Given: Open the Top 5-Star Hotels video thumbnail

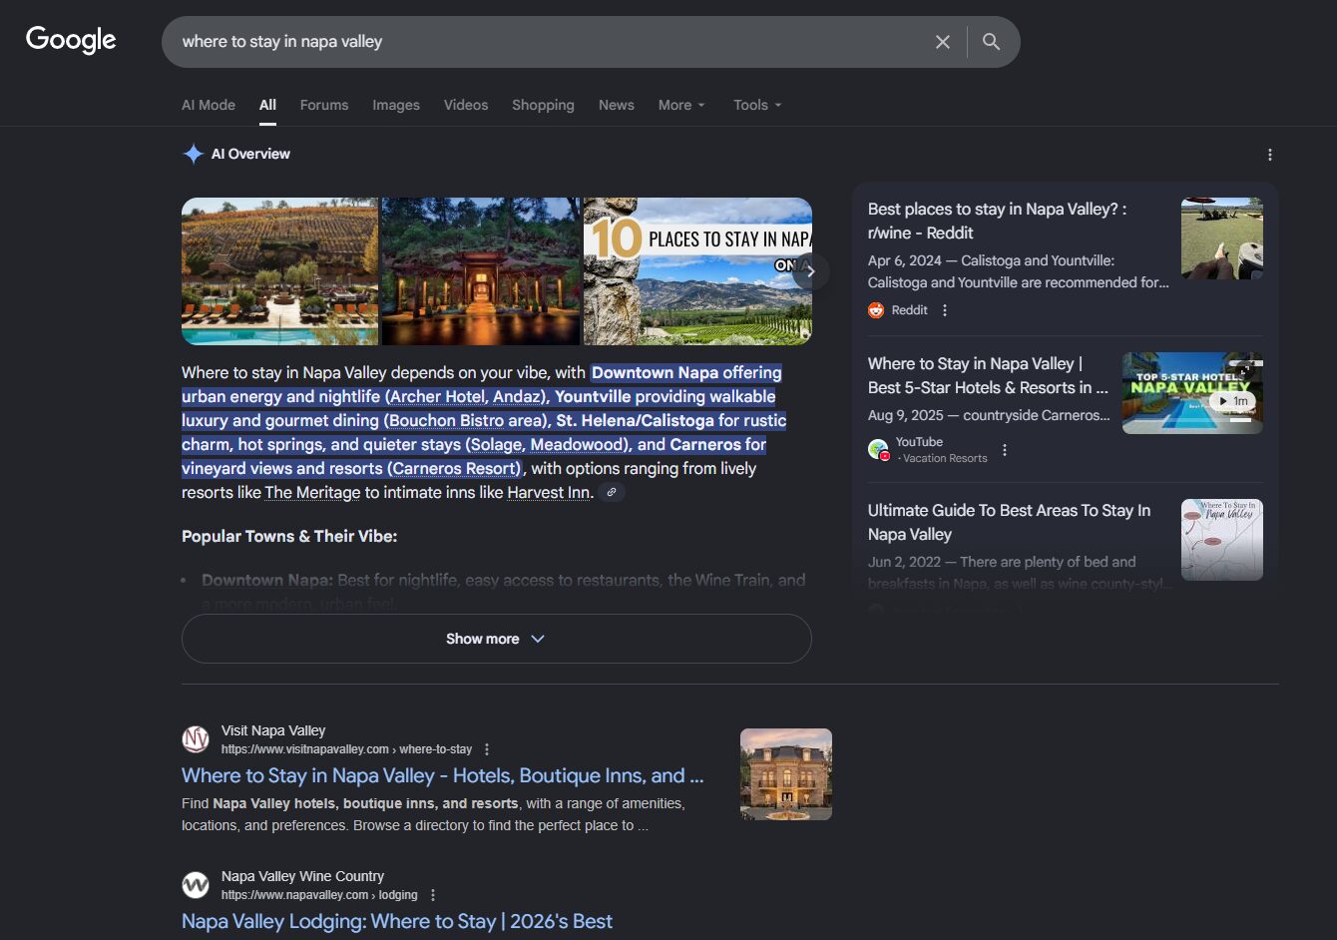Looking at the screenshot, I should [1191, 393].
